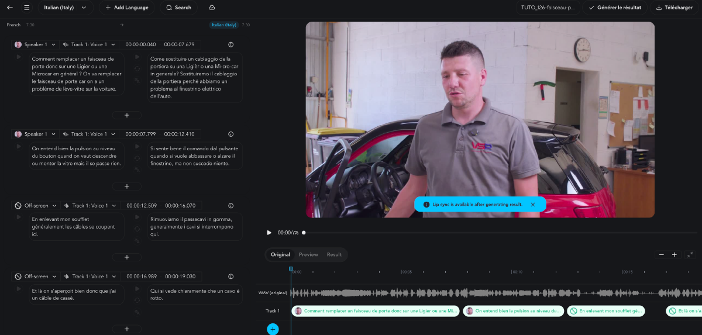Screen dimensions: 702x335
Task: Regenerate the 'Qui si vede chiaramente' segment
Action: 137,300
